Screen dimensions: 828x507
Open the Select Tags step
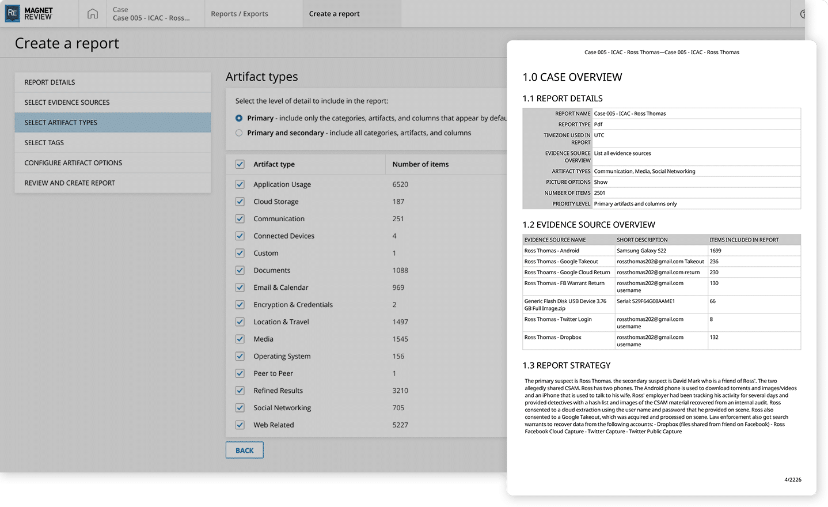(x=113, y=143)
